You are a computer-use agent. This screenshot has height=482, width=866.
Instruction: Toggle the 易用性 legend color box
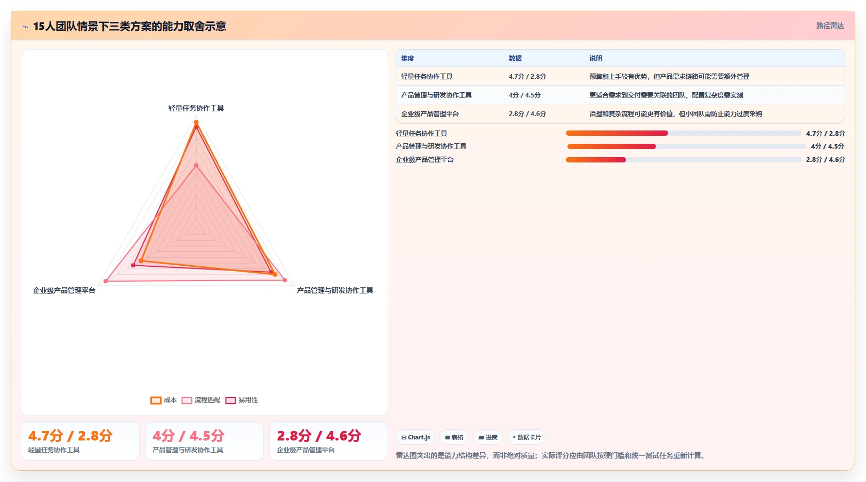[230, 401]
